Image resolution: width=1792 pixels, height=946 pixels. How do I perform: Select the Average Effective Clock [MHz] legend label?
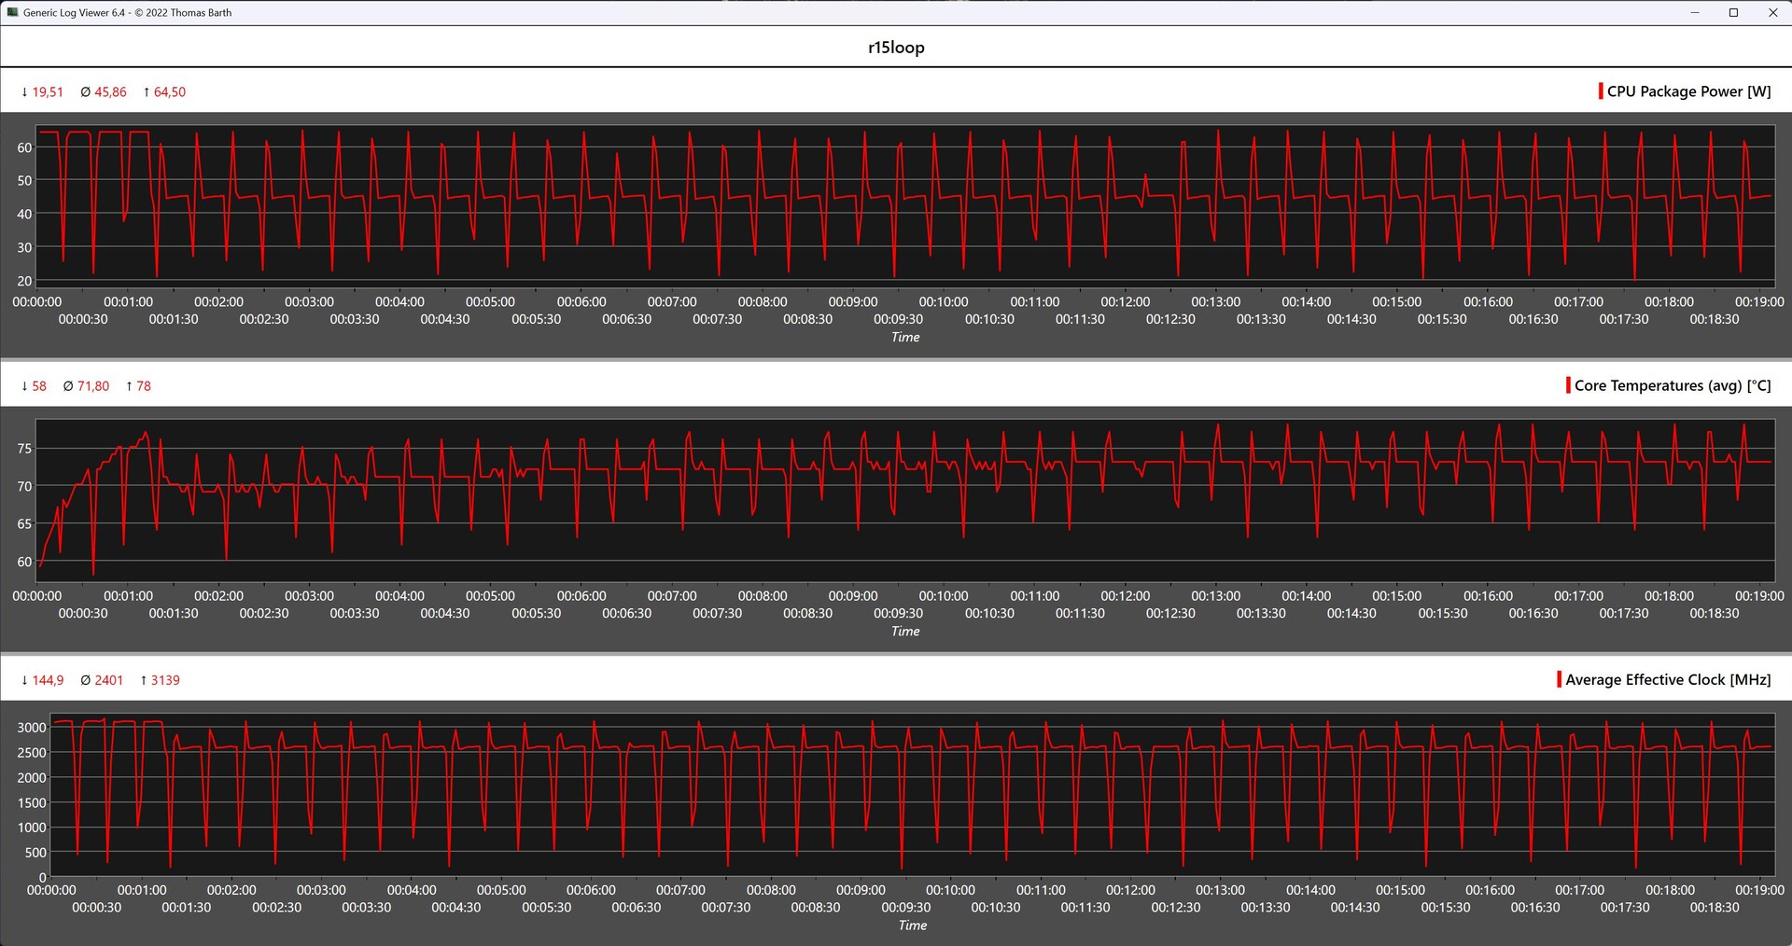tap(1668, 679)
